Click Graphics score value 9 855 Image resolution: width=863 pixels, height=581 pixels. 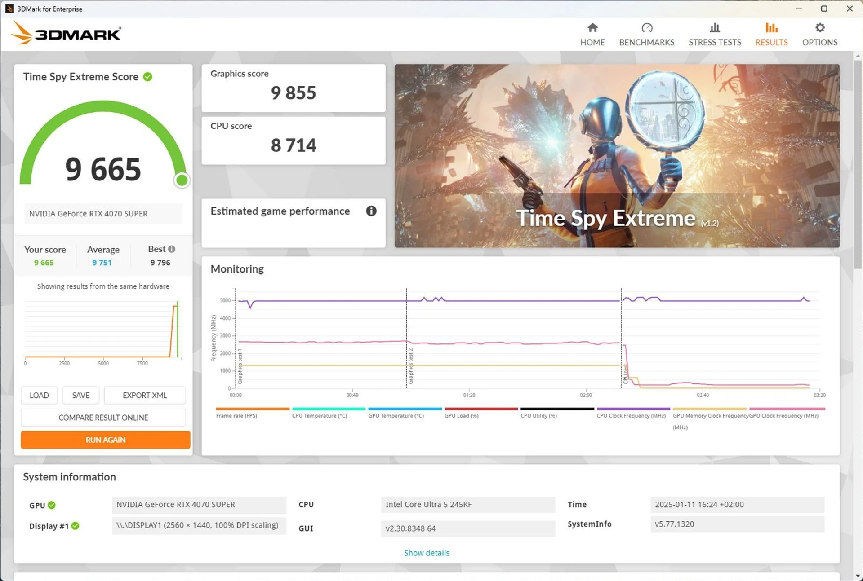click(294, 93)
